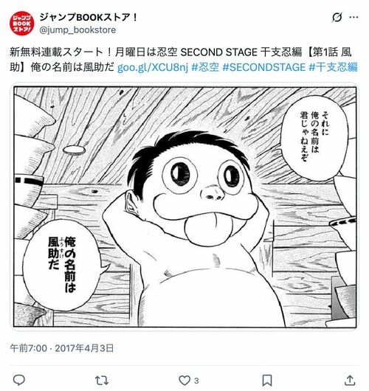Share the post via upload arrow icon
Viewport: 369px width, 391px height.
pos(350,380)
